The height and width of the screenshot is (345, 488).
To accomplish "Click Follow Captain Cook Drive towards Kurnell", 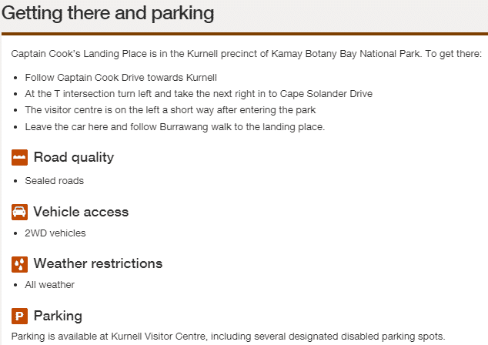I will (121, 77).
